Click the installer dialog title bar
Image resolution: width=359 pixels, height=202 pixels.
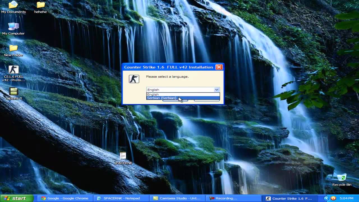click(x=173, y=67)
